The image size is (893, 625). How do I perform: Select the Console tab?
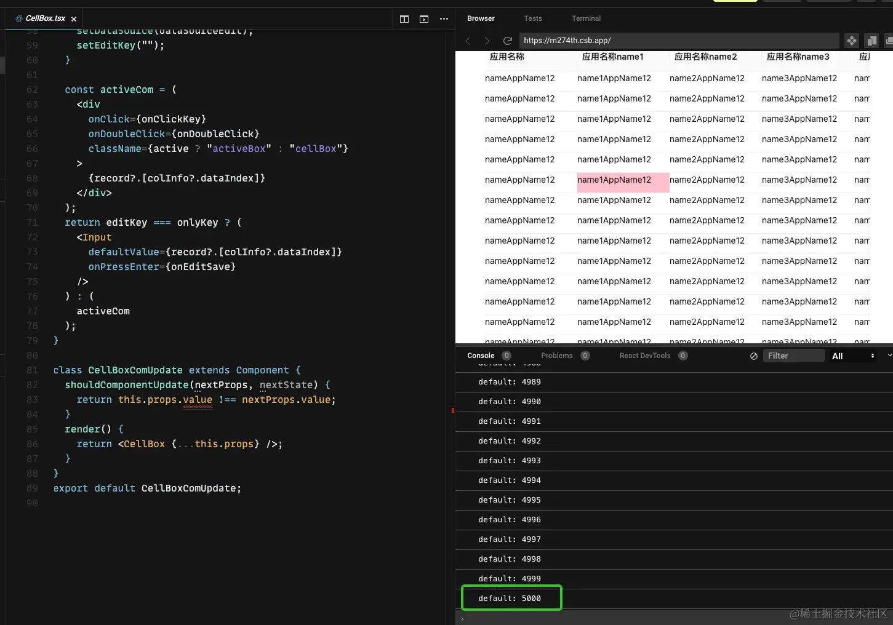click(x=481, y=356)
